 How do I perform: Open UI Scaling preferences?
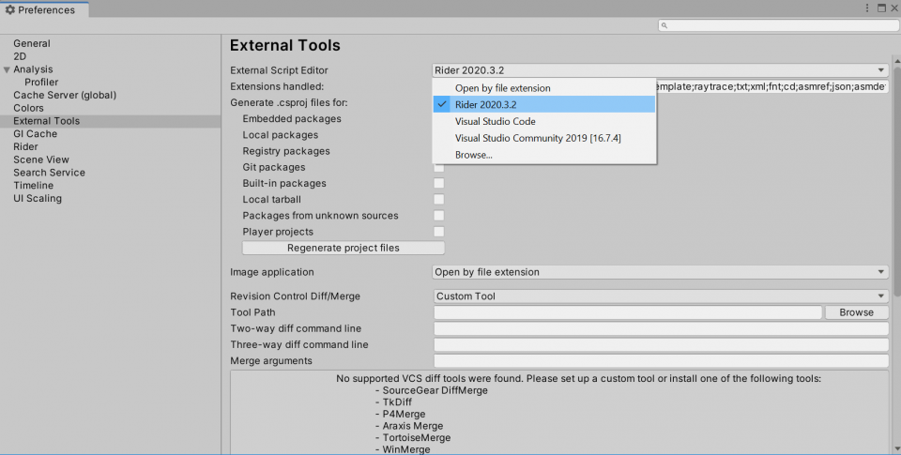pyautogui.click(x=38, y=198)
